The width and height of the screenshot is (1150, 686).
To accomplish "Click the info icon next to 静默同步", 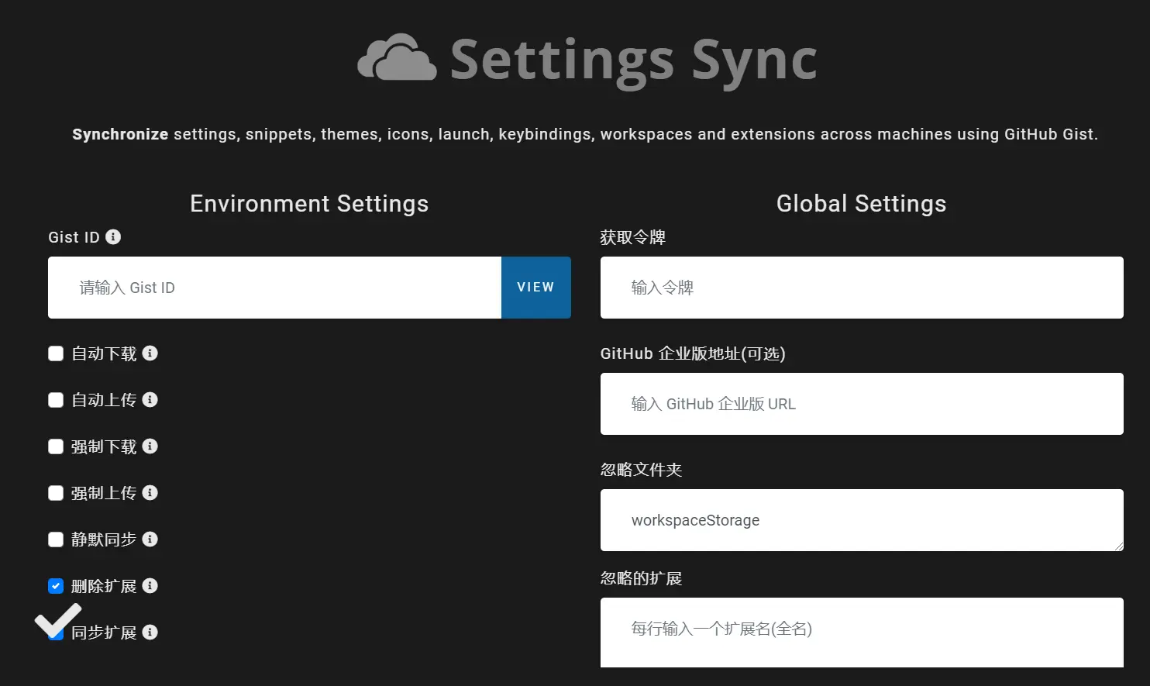I will coord(150,539).
